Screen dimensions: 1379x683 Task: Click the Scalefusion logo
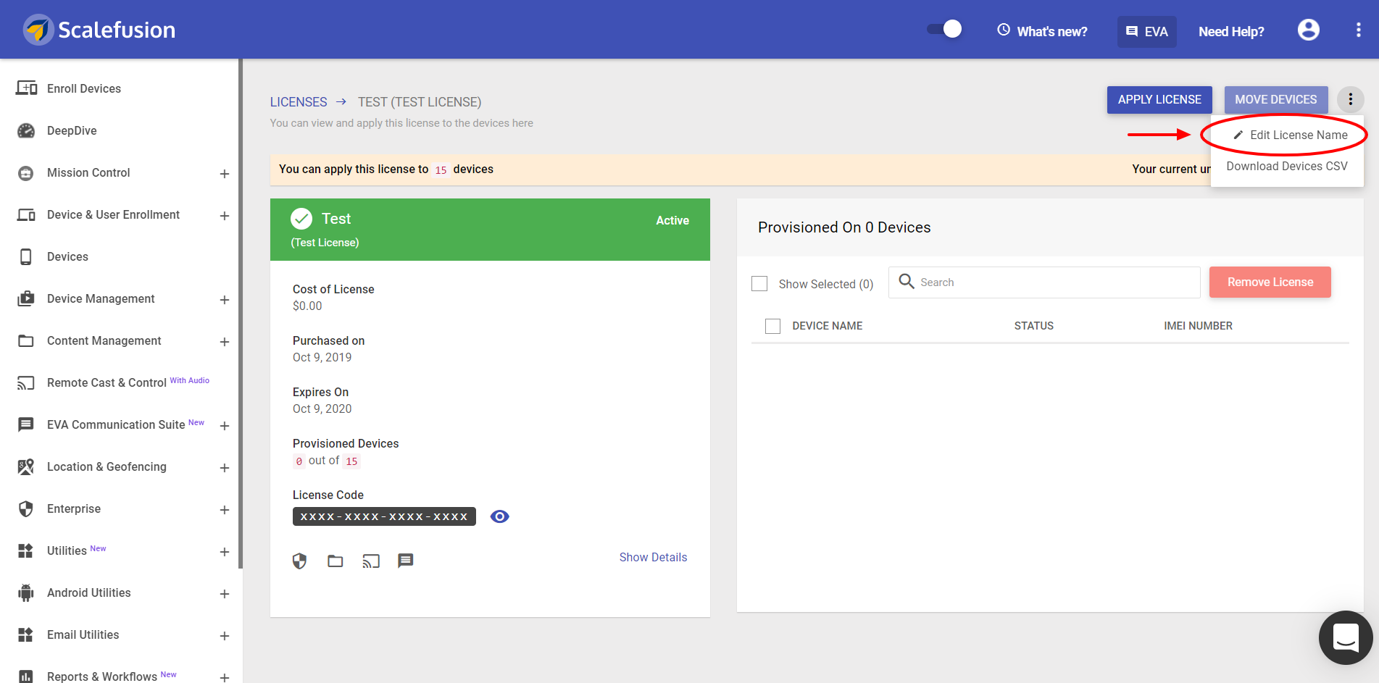(99, 30)
